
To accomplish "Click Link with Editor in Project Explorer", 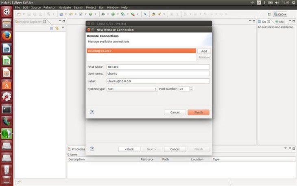I will [x=57, y=29].
